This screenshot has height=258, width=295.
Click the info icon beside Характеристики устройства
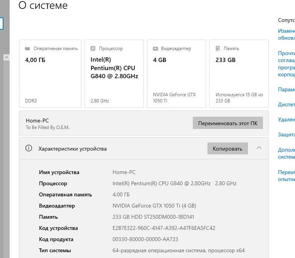click(x=29, y=148)
